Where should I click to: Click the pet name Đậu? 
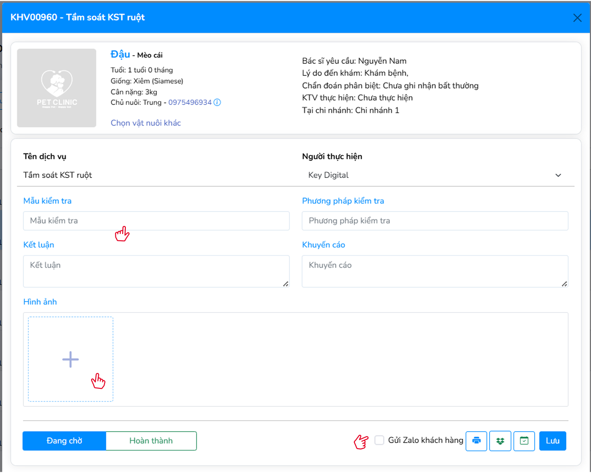pyautogui.click(x=120, y=54)
